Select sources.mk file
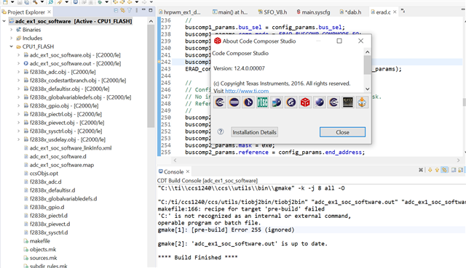This screenshot has width=466, height=268. [x=43, y=258]
